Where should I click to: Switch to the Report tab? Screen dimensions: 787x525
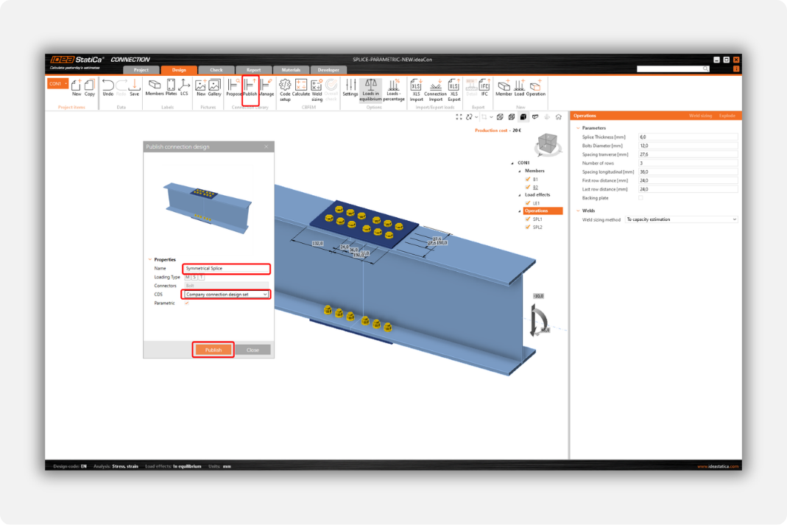(x=253, y=70)
